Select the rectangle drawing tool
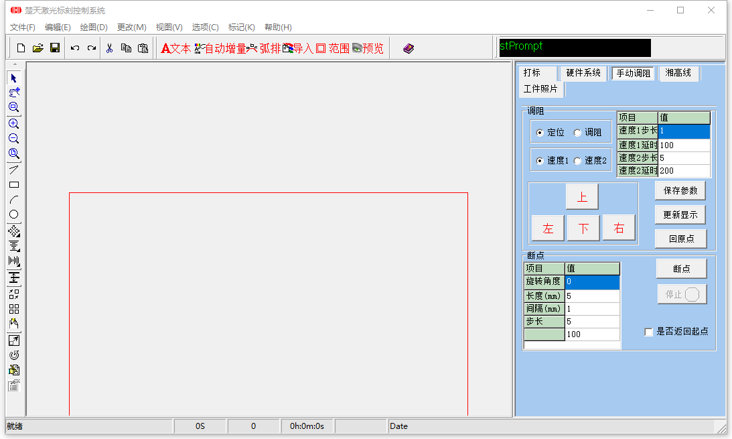Image resolution: width=732 pixels, height=439 pixels. pyautogui.click(x=14, y=185)
